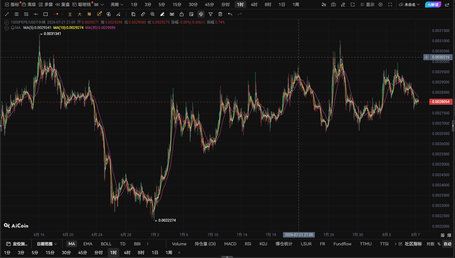The height and width of the screenshot is (258, 455).
Task: Expand more main indicators arrow after BBI
Action: 148,244
